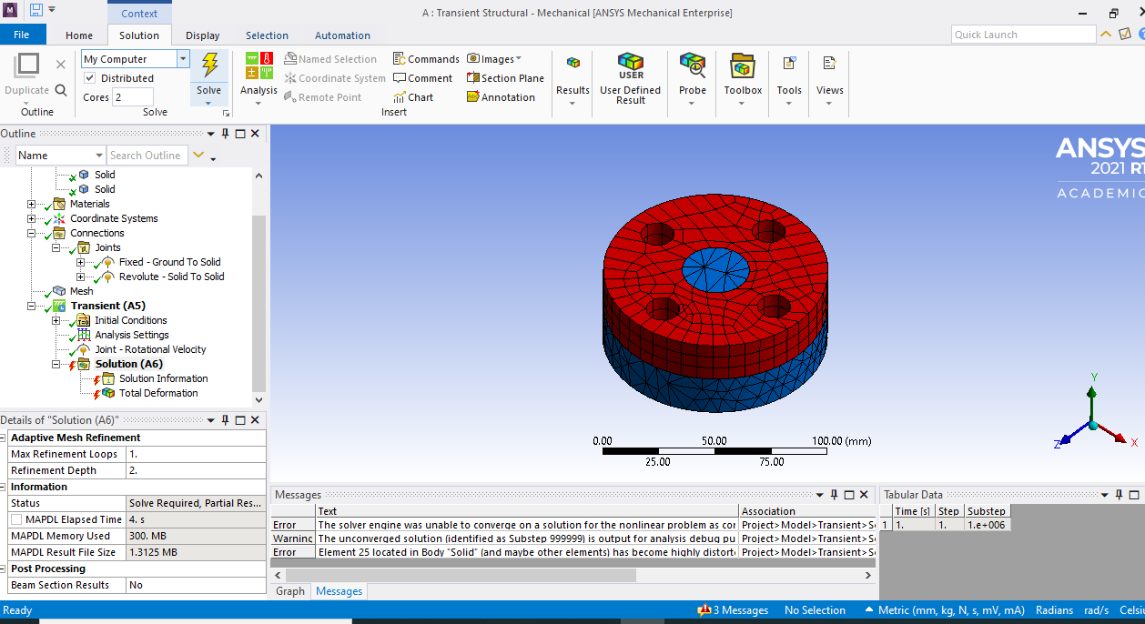
Task: Insert a Chart
Action: (413, 97)
